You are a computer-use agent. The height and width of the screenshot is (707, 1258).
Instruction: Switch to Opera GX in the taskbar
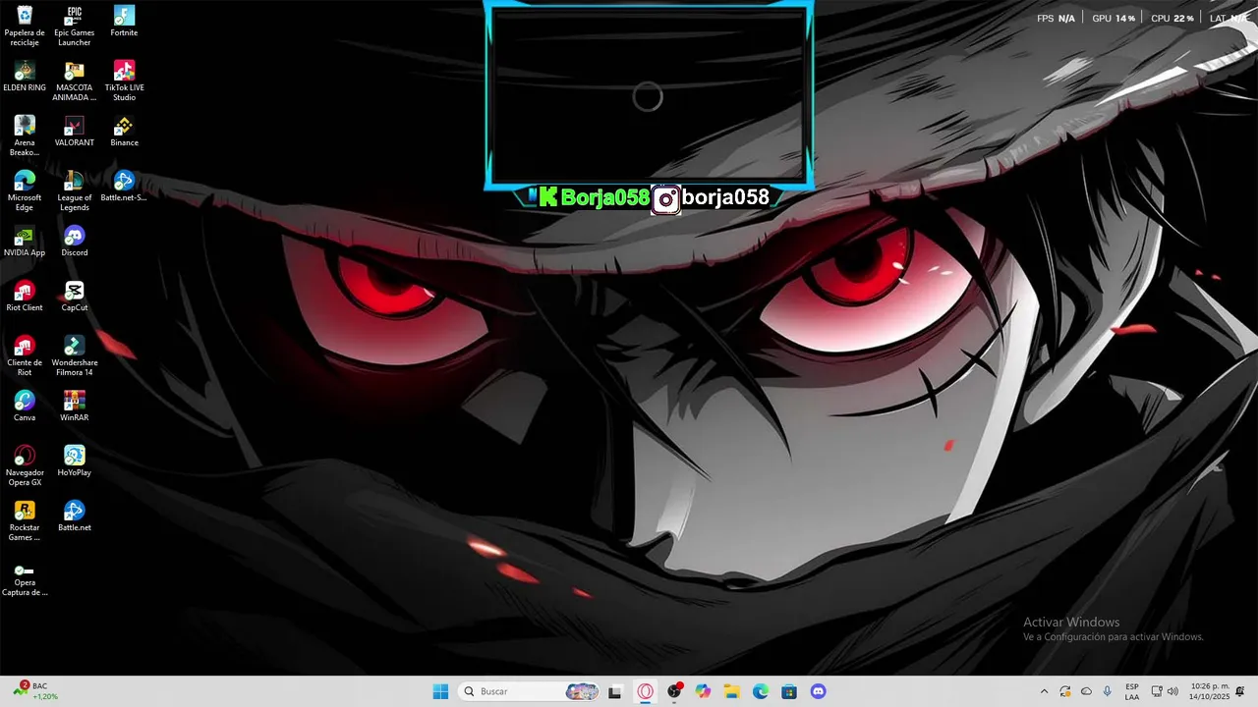click(x=646, y=691)
